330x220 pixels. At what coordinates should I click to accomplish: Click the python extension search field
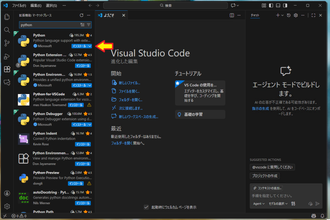click(x=48, y=25)
